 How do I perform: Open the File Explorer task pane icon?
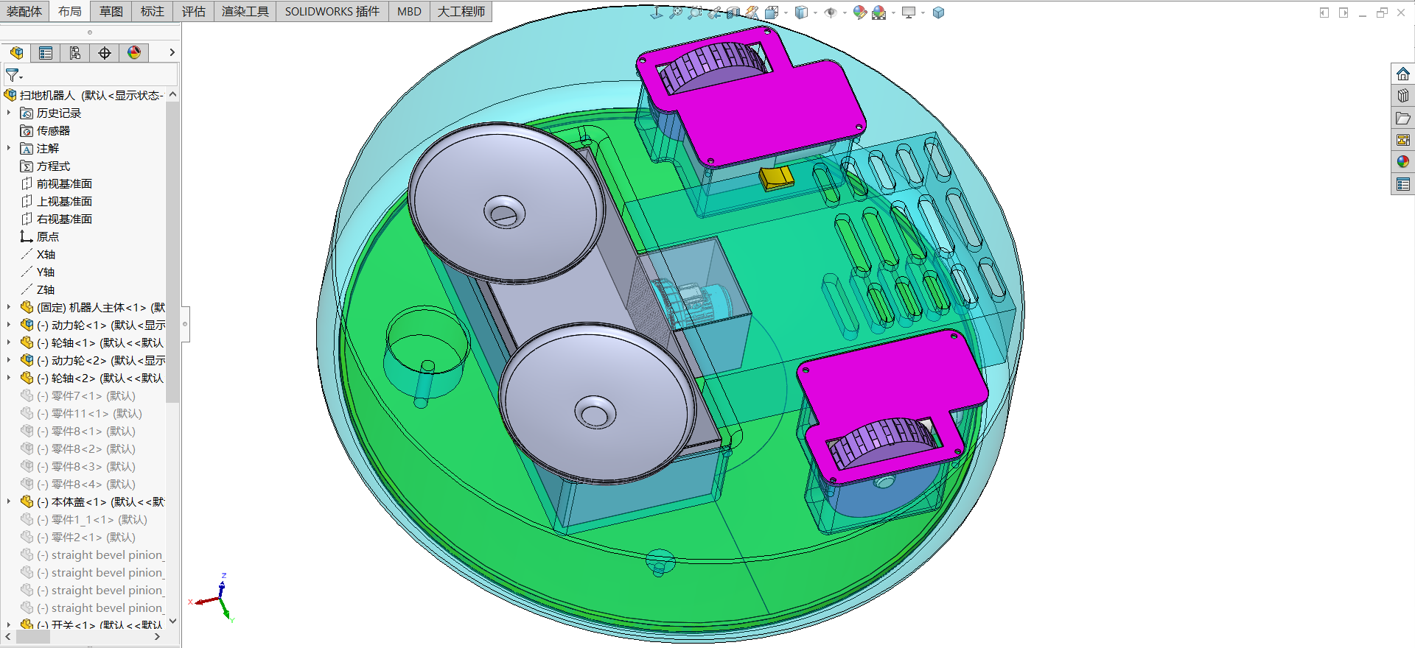pos(1403,118)
